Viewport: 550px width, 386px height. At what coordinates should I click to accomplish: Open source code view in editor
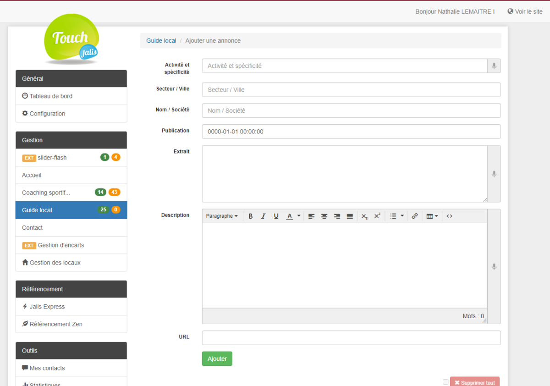449,216
